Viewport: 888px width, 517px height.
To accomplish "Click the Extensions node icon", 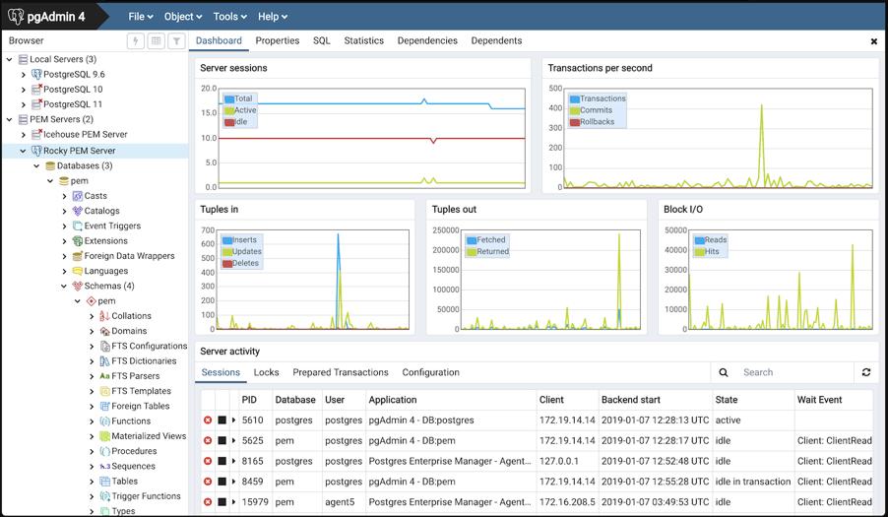I will click(78, 240).
